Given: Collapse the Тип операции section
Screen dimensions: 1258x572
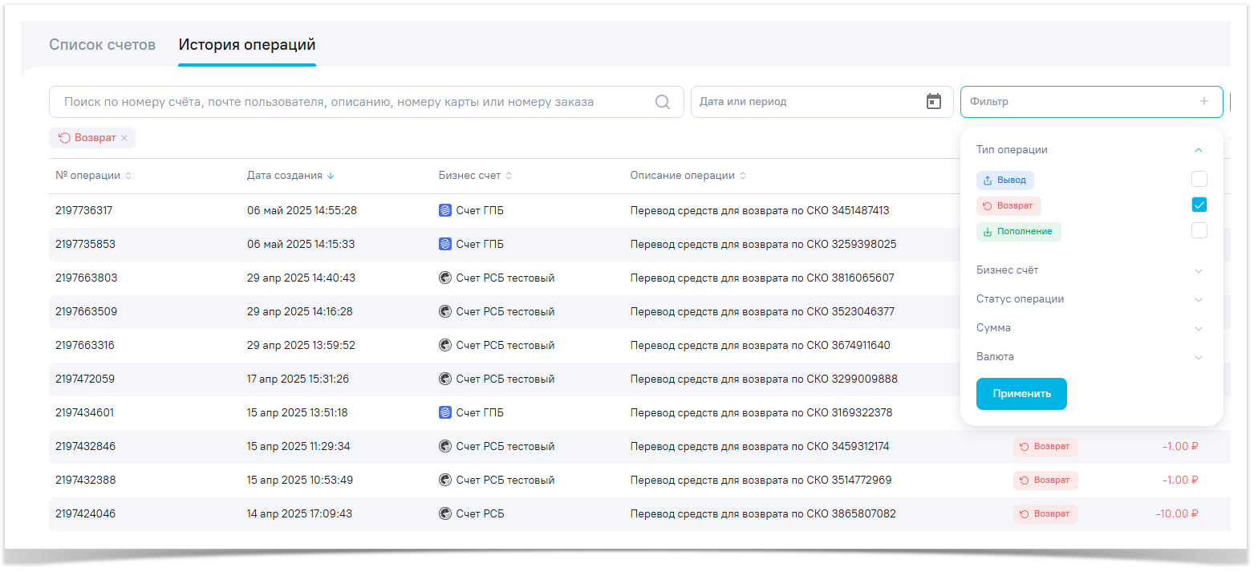Looking at the screenshot, I should (x=1198, y=150).
